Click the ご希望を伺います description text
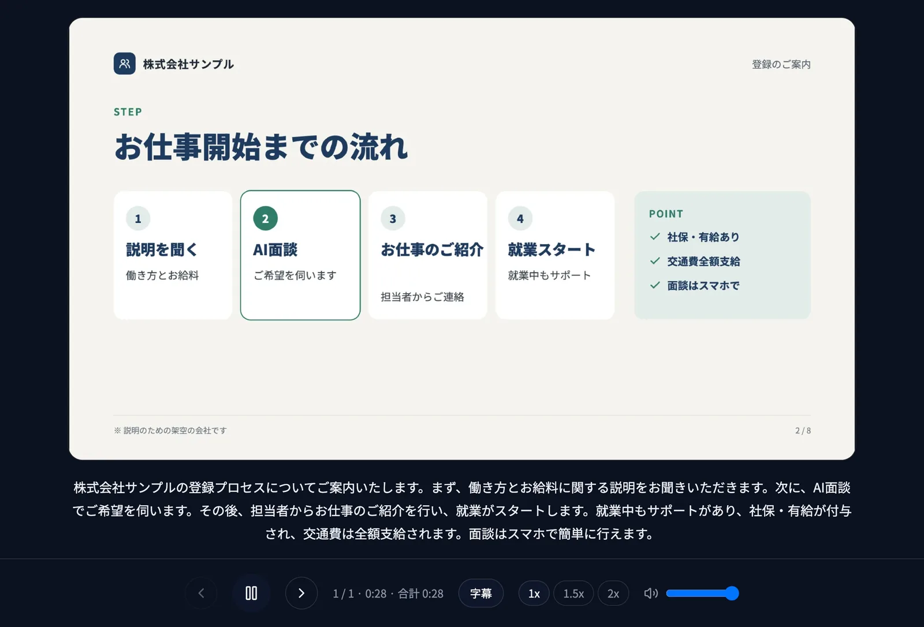Viewport: 924px width, 627px height. (x=295, y=275)
